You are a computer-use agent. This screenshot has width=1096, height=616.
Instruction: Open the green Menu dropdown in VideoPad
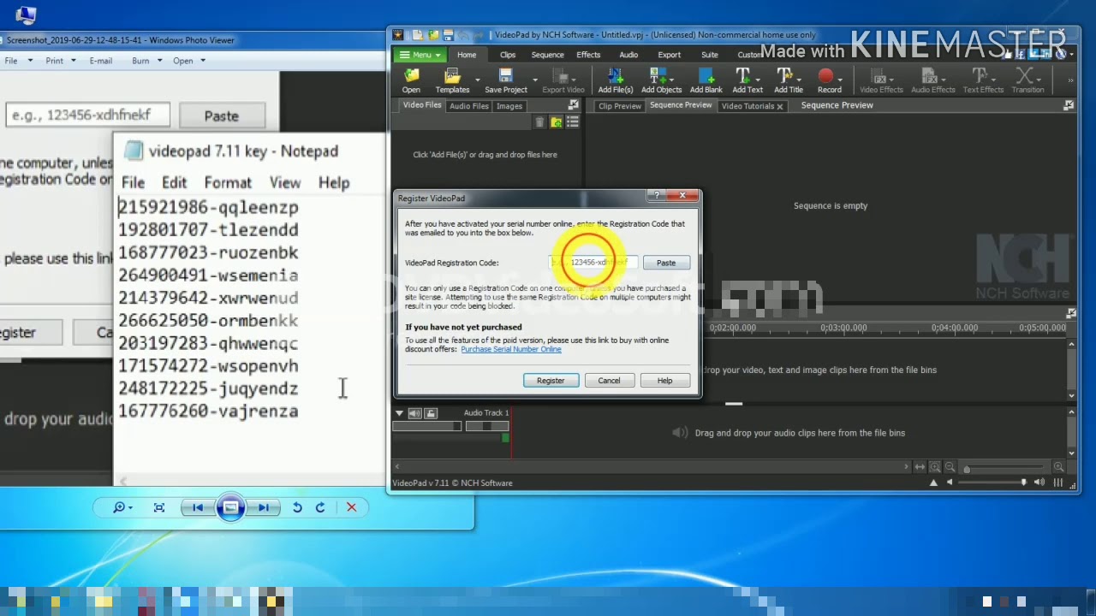[420, 55]
